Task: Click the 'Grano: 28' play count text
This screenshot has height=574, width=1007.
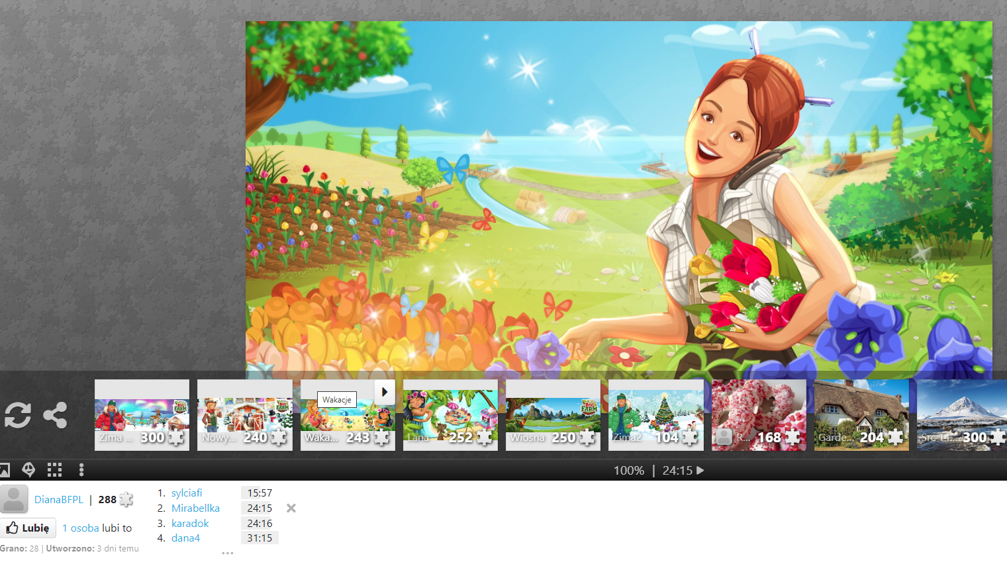Action: coord(19,549)
